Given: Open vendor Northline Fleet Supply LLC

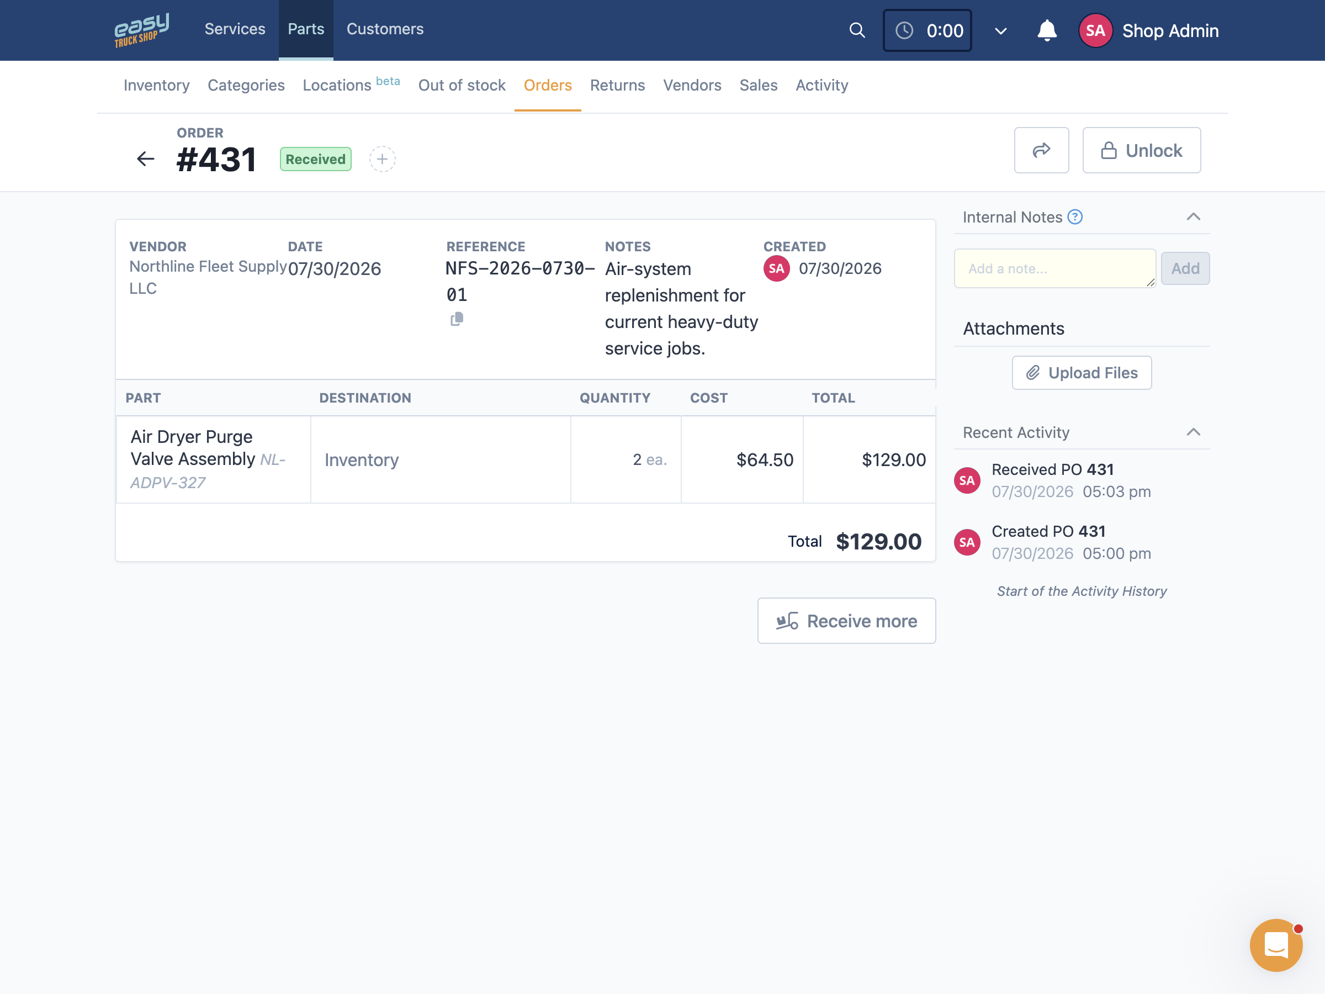Looking at the screenshot, I should [208, 277].
